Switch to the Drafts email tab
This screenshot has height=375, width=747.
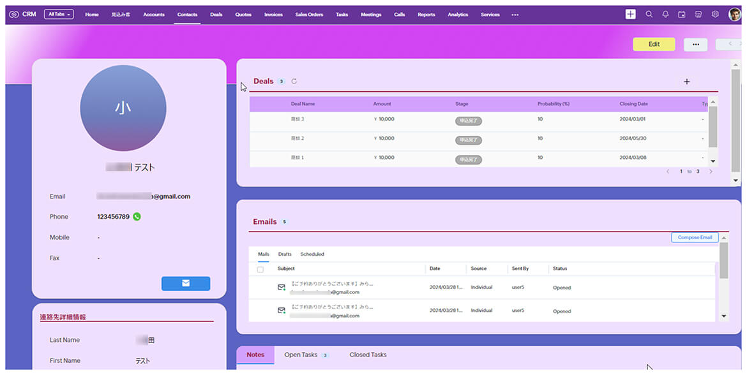(x=285, y=254)
